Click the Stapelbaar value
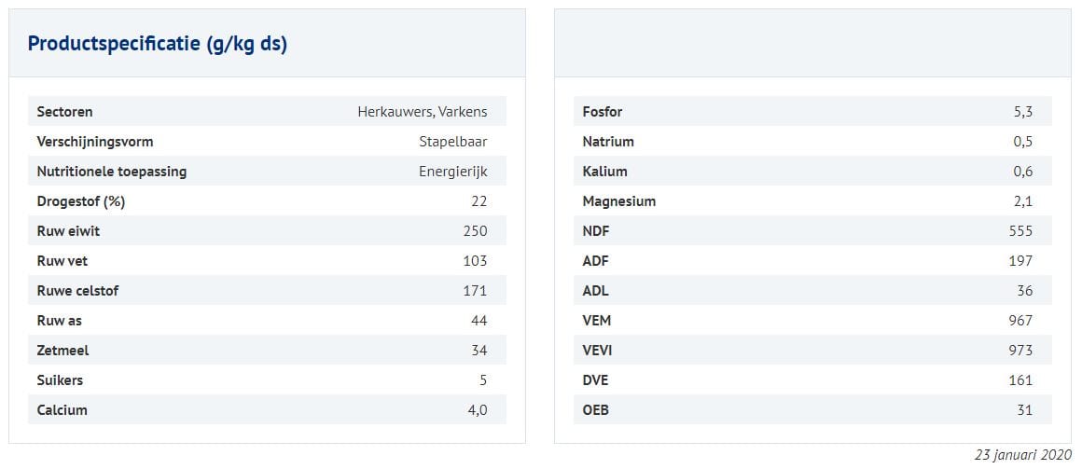 (x=452, y=142)
